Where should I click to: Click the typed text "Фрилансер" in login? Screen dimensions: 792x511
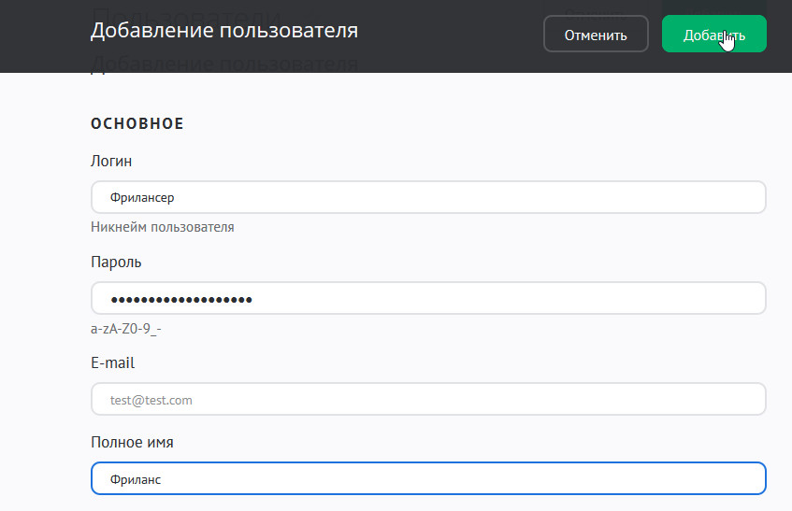tap(142, 198)
